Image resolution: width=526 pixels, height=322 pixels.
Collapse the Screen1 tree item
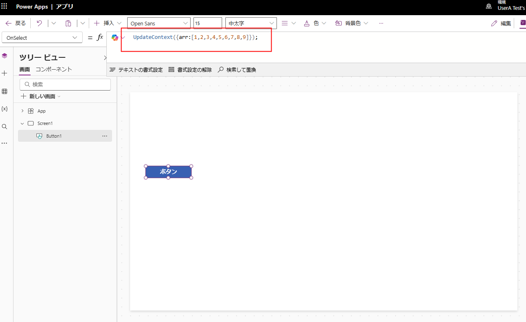[x=22, y=123]
